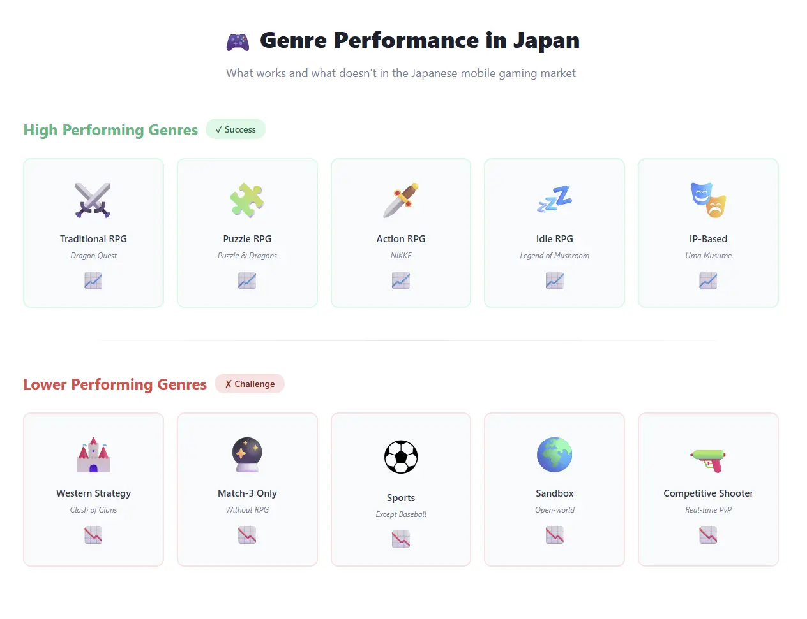Click the crossed swords Traditional RPG icon
This screenshot has height=619, width=807.
coord(93,200)
